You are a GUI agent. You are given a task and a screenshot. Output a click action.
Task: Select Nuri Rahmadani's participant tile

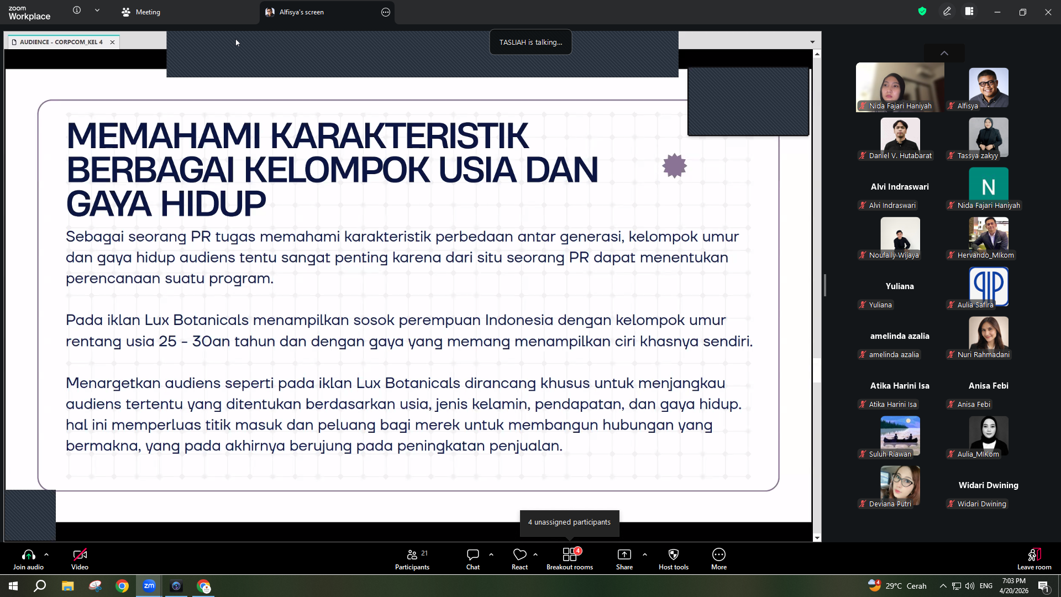click(x=989, y=336)
